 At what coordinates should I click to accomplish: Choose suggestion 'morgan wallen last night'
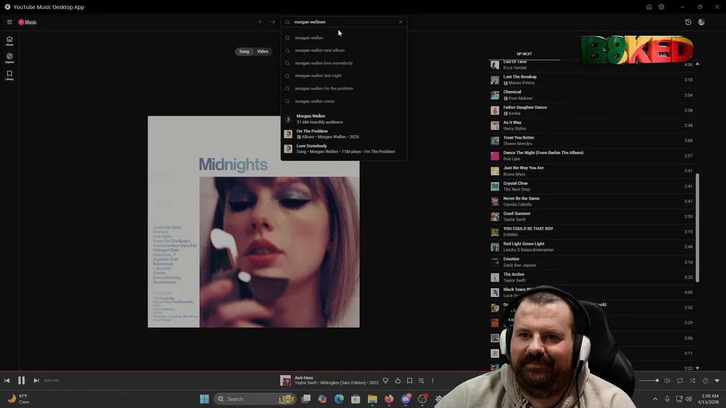pos(344,75)
